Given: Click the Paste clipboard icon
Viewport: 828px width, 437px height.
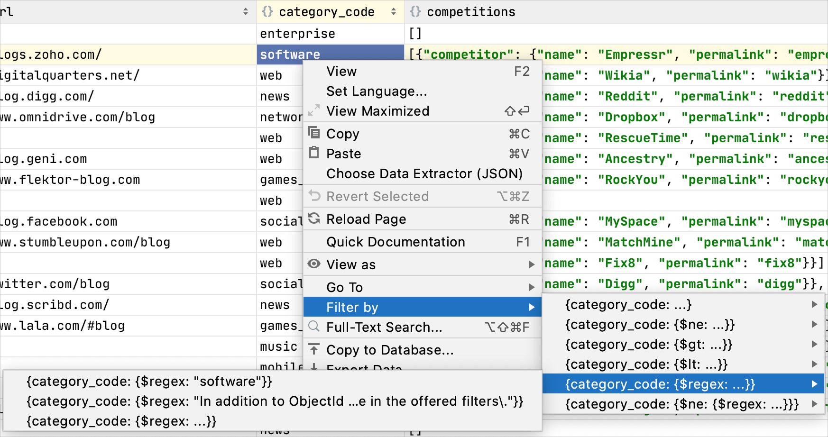Looking at the screenshot, I should 314,153.
